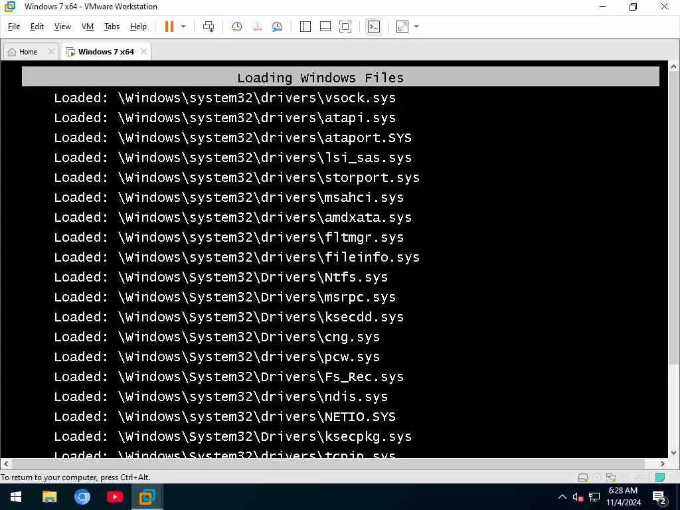Viewport: 680px width, 510px height.
Task: Take a snapshot of this virtual machine
Action: click(237, 27)
